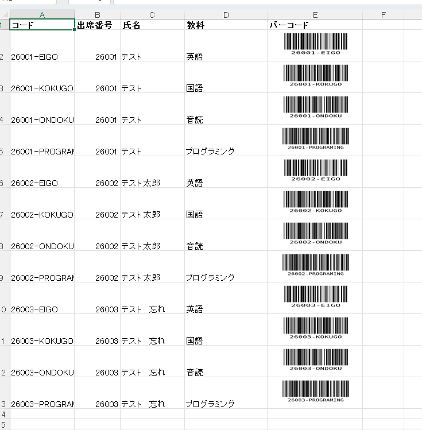422x430 pixels.
Task: Click the バーコード header cell
Action: point(315,25)
